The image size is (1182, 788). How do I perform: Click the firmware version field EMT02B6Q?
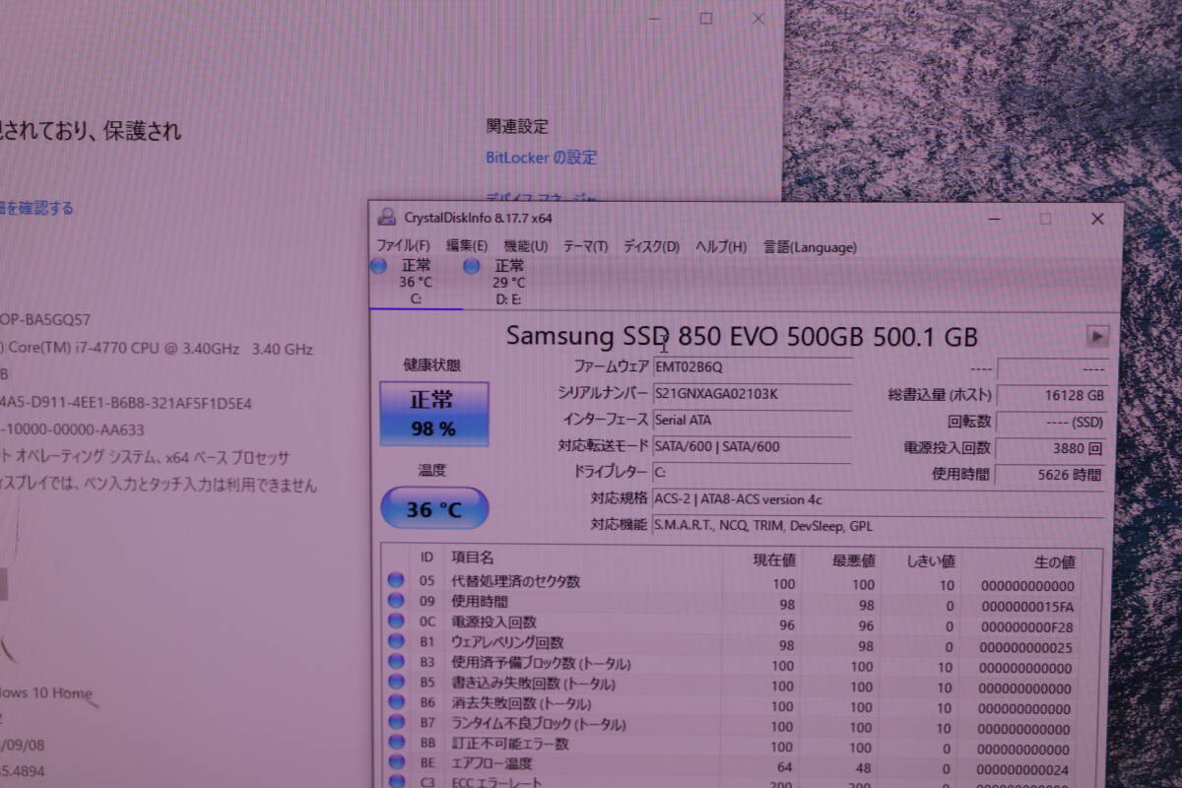click(754, 369)
